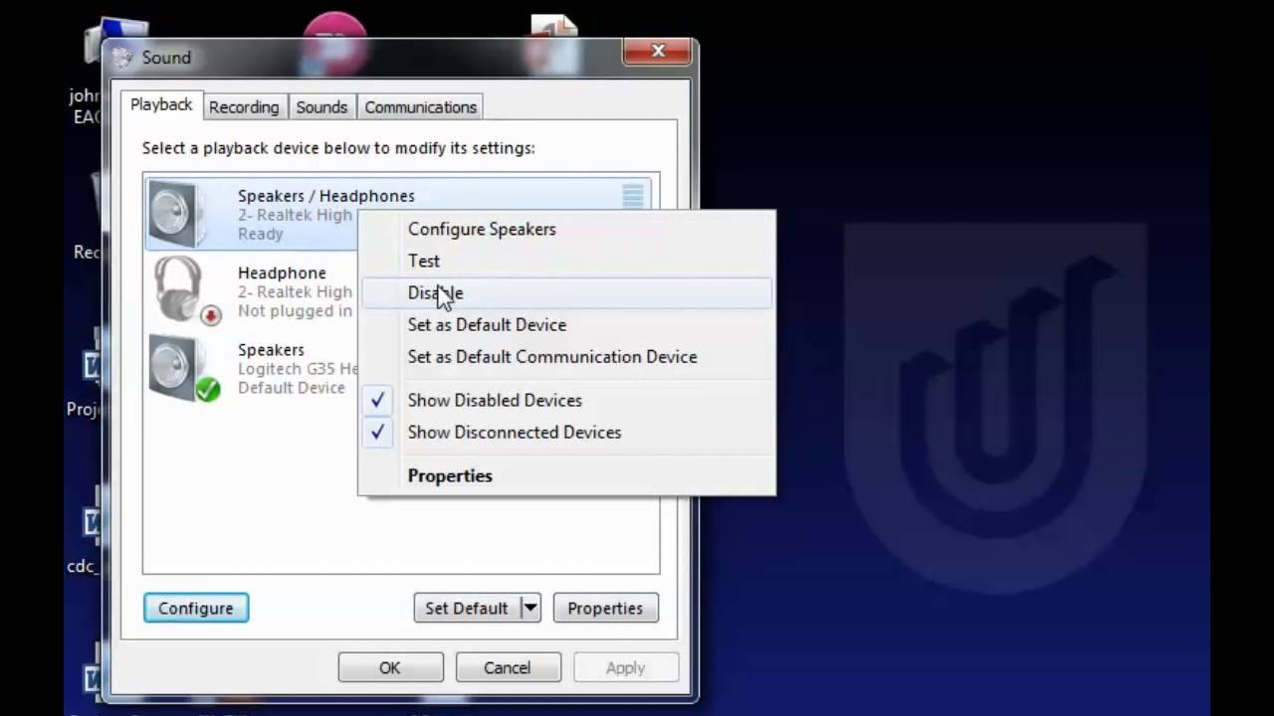Click the Configure button
The height and width of the screenshot is (716, 1274).
click(x=195, y=608)
